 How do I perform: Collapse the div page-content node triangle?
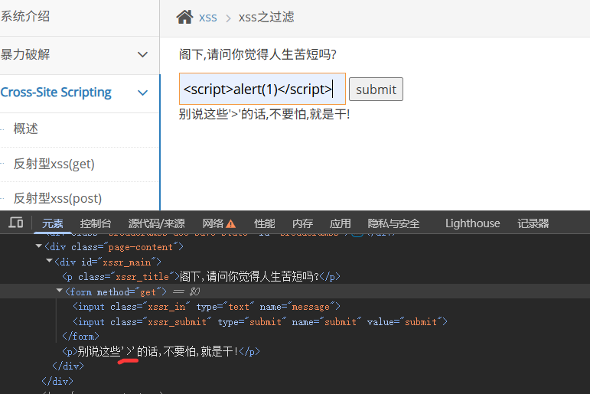pyautogui.click(x=39, y=246)
